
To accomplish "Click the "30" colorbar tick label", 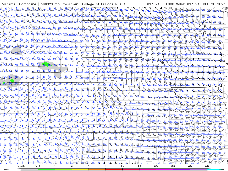I will tap(190, 166).
